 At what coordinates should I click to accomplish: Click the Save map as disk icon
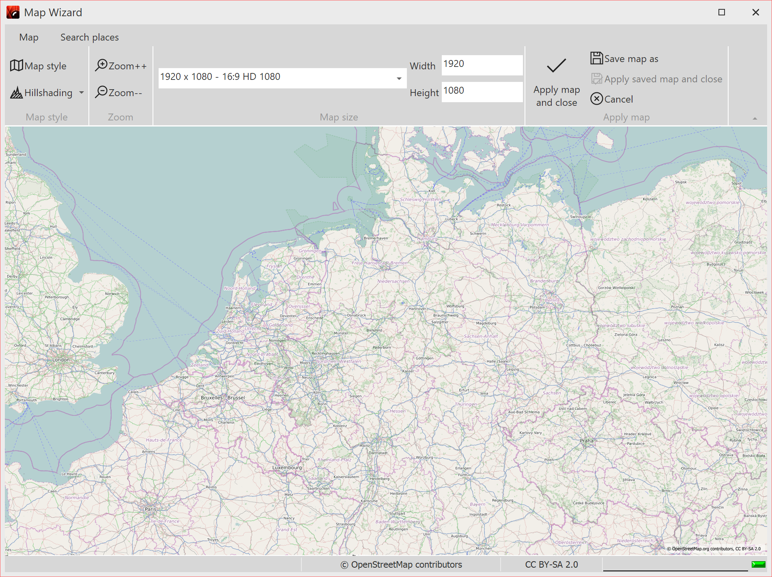coord(596,58)
